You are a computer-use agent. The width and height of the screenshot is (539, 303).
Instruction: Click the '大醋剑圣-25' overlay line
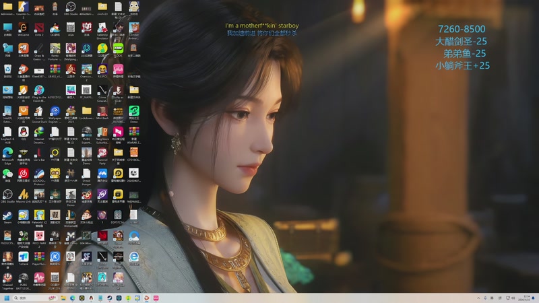461,41
